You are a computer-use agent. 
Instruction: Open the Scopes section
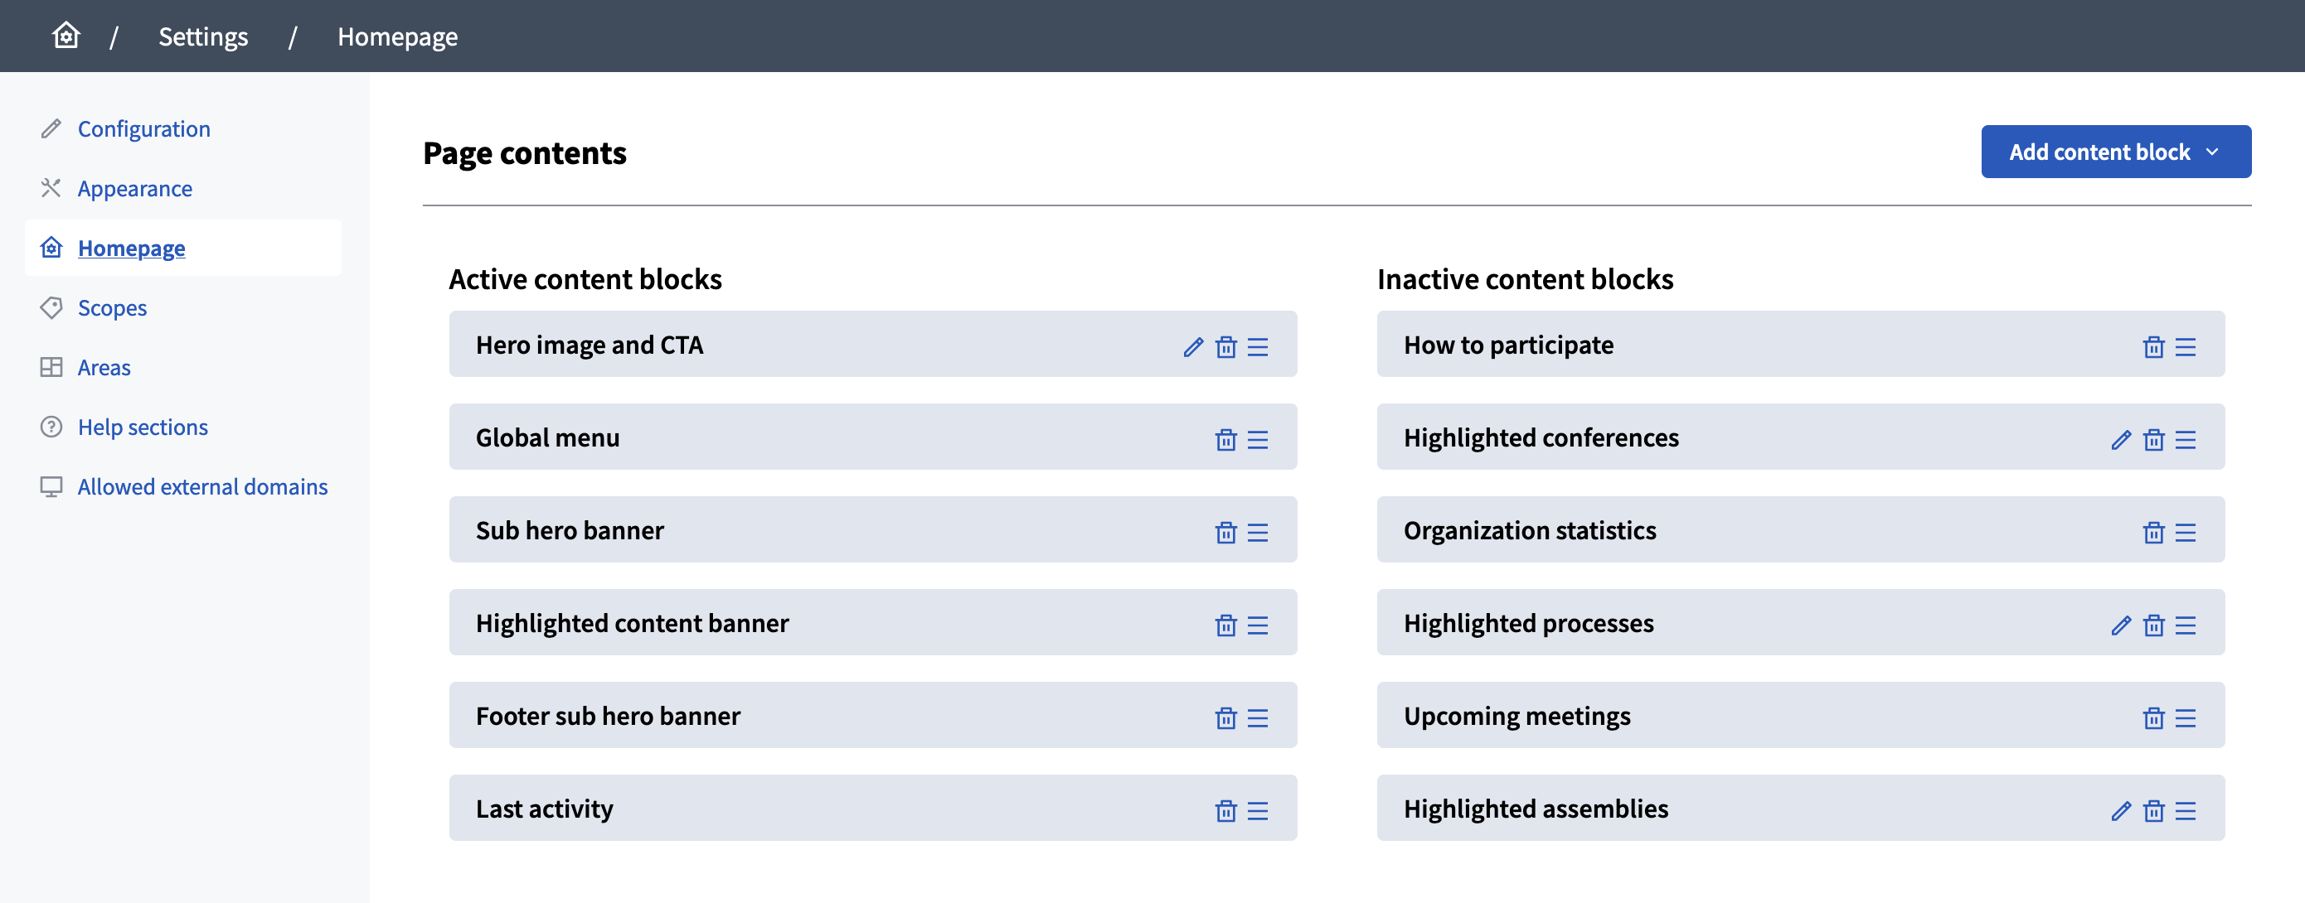[x=113, y=307]
